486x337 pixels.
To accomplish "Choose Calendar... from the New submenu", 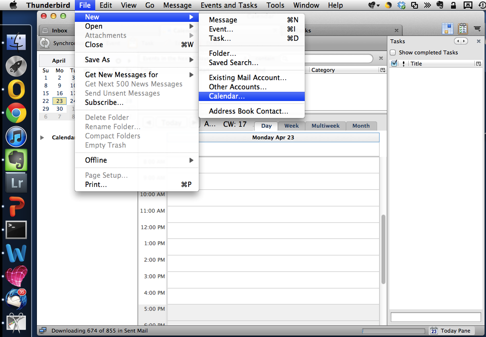I will click(252, 96).
